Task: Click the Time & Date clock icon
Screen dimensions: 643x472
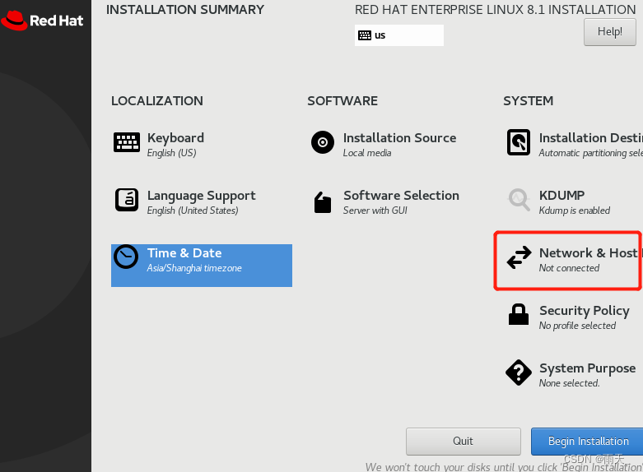Action: [126, 257]
